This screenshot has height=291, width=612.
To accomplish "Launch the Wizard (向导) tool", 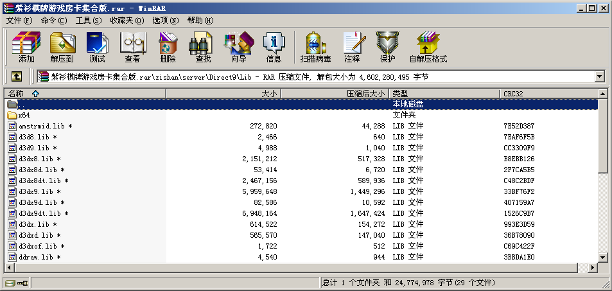I will (238, 48).
